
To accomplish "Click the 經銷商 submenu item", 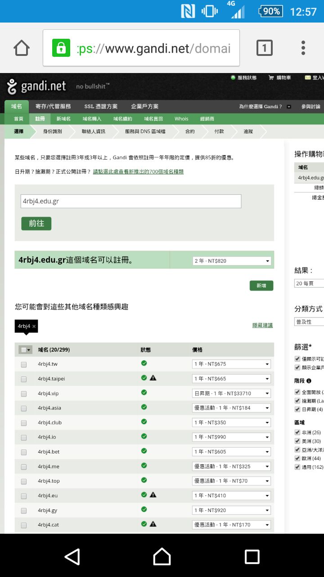I will 207,119.
